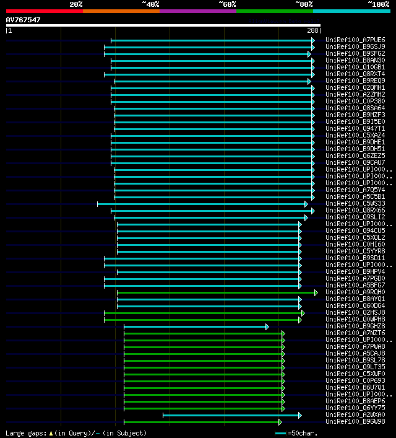Click the red 20% identity color segment

(45, 11)
